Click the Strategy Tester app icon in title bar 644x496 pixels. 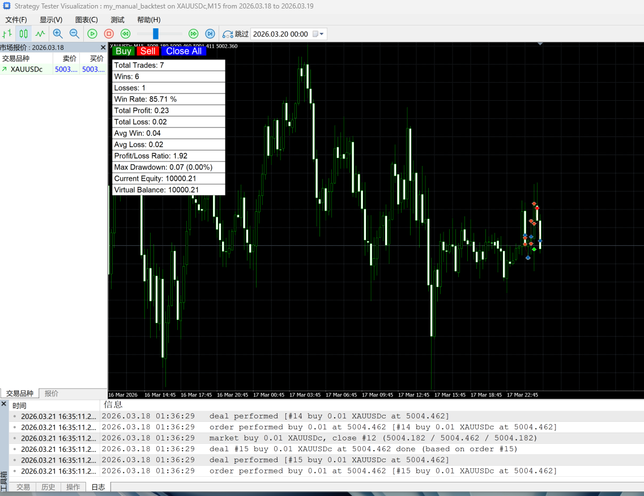tap(7, 6)
